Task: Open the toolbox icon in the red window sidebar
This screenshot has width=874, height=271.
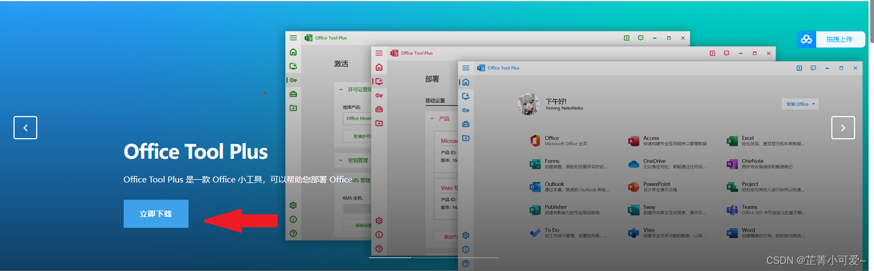Action: (379, 109)
